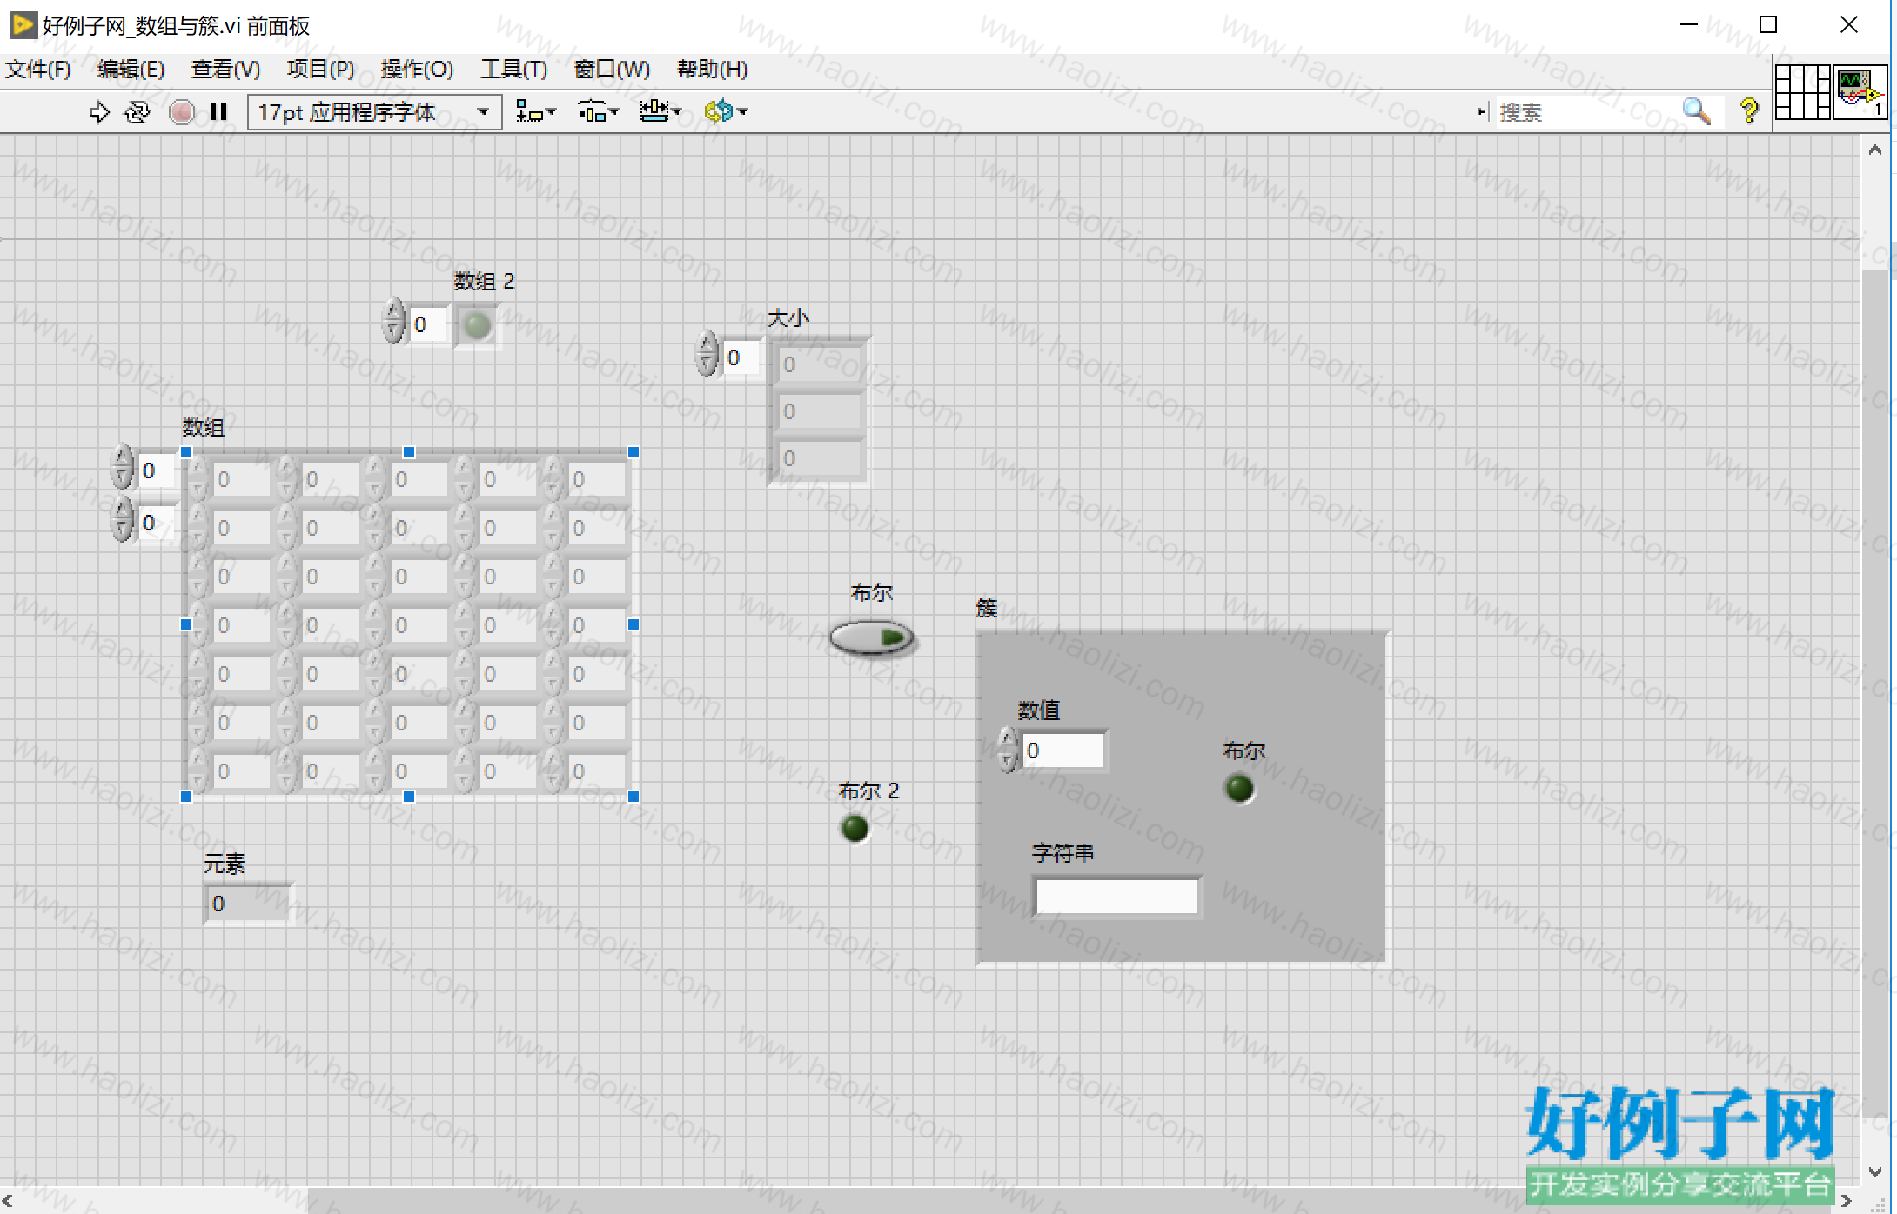
Task: Toggle the 布尔 oval push button
Action: 871,638
